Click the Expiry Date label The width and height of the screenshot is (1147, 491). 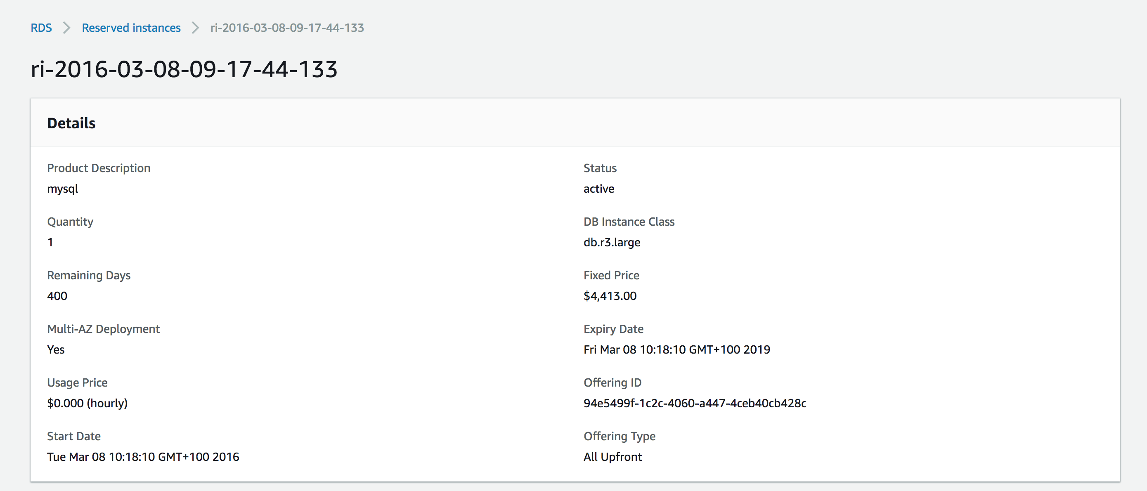[x=613, y=329]
